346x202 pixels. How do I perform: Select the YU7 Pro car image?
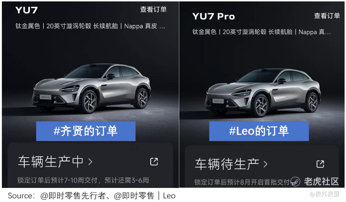click(263, 92)
